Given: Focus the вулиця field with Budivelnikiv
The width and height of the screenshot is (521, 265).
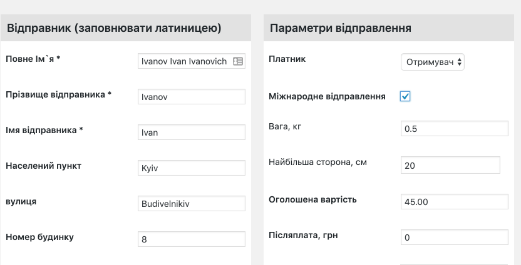Looking at the screenshot, I should tap(192, 203).
